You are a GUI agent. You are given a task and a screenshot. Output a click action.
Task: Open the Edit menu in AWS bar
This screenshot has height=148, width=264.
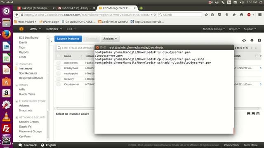[x=71, y=29]
